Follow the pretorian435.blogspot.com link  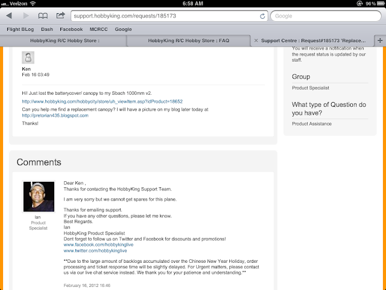pos(55,115)
